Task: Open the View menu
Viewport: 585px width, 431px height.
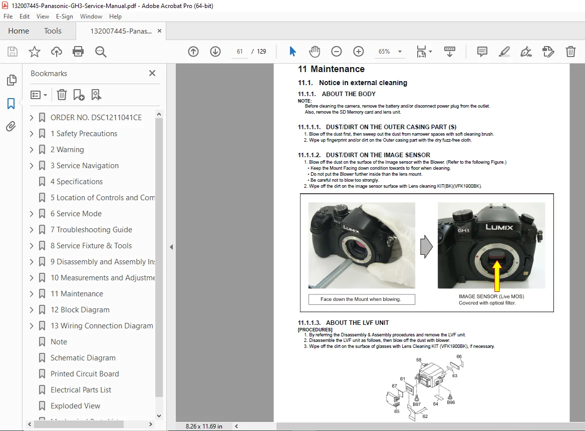Action: point(43,17)
